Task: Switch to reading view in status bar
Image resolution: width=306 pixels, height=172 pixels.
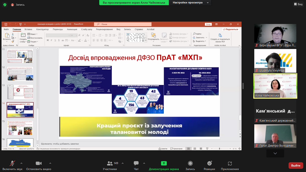Action: tap(201, 148)
